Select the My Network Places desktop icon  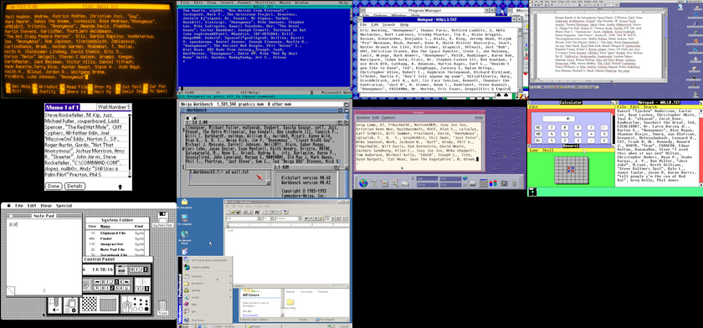184,238
